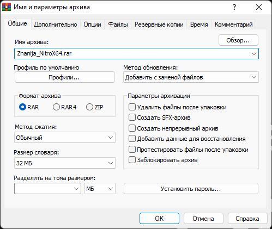Click the Обзор... button

[238, 40]
